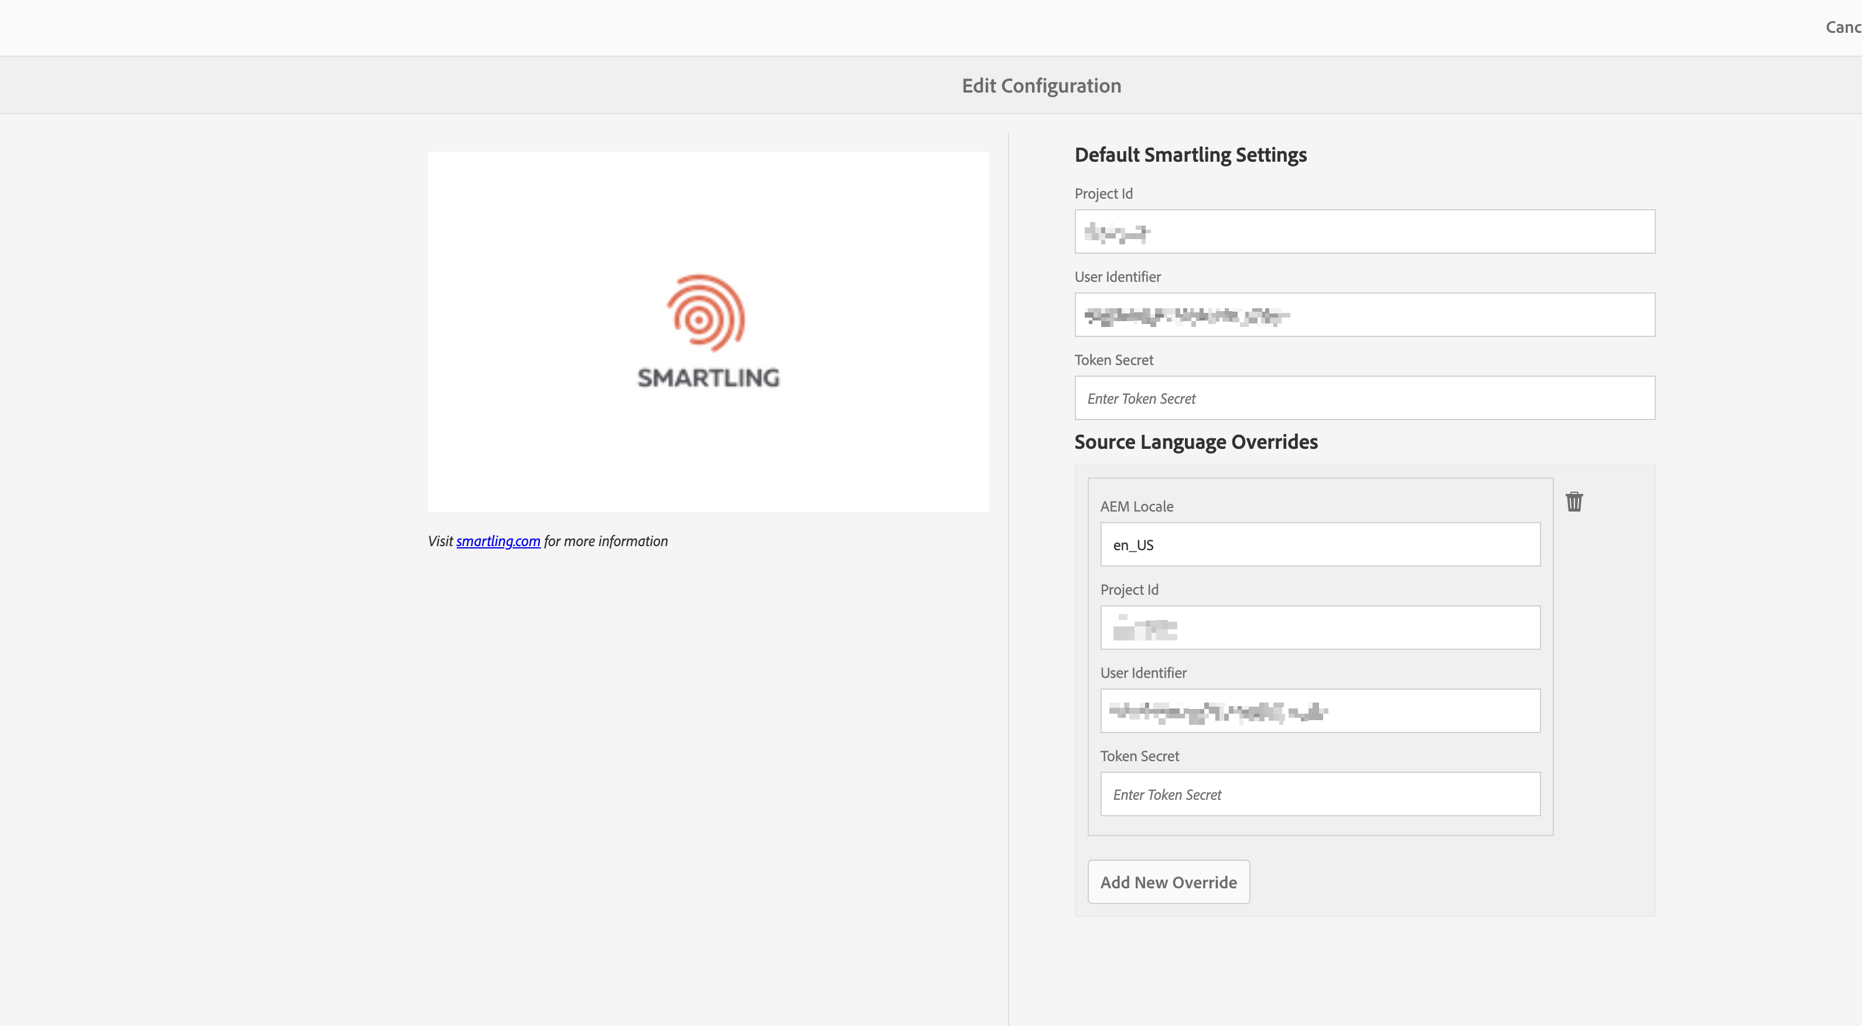Click the default Enter Token Secret field
Viewport: 1862px width, 1026px height.
coord(1364,398)
